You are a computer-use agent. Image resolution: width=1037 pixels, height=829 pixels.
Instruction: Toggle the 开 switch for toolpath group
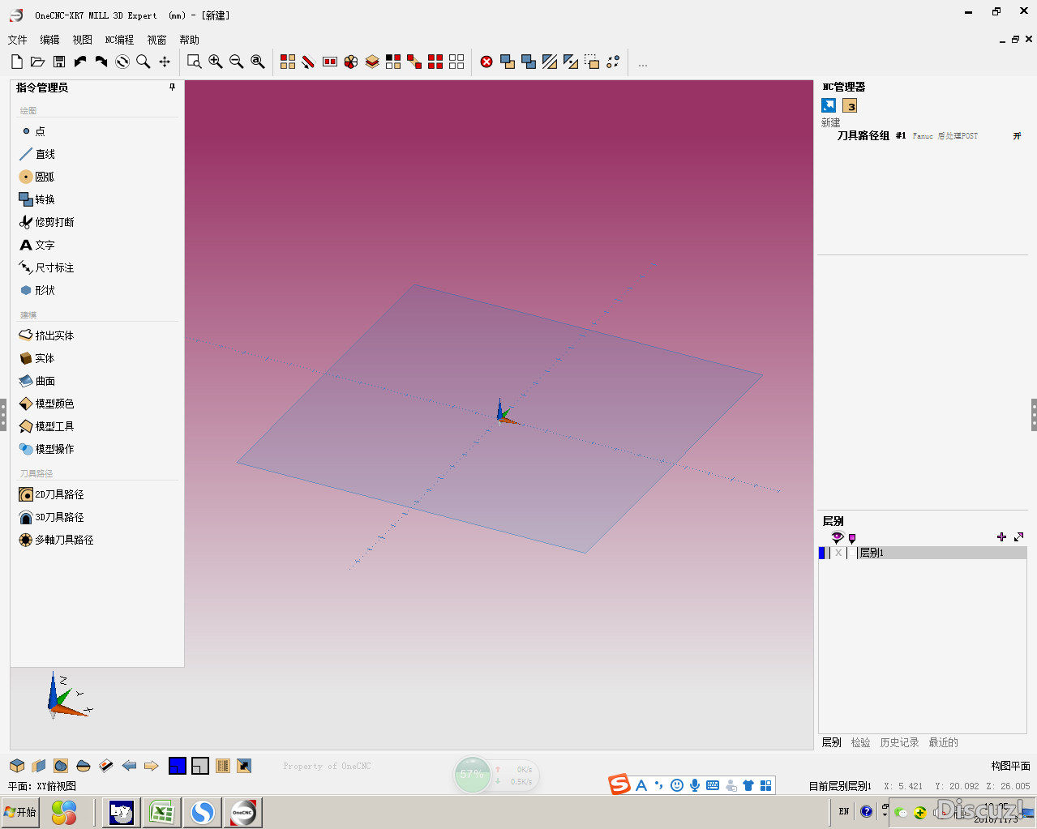coord(1017,136)
